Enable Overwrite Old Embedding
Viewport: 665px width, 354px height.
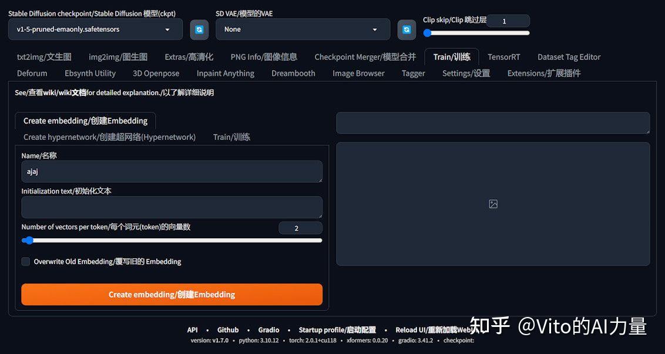click(25, 262)
